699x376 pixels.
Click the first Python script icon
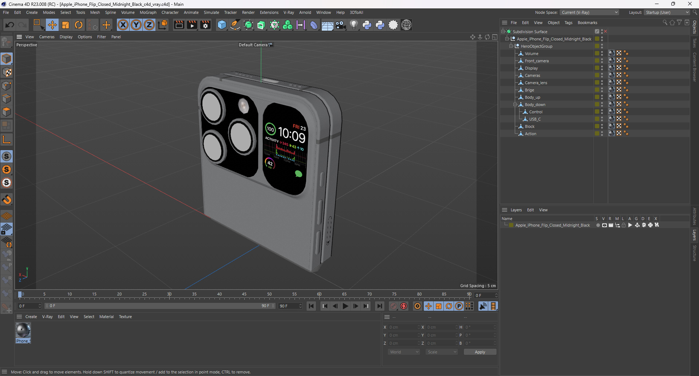coord(367,25)
